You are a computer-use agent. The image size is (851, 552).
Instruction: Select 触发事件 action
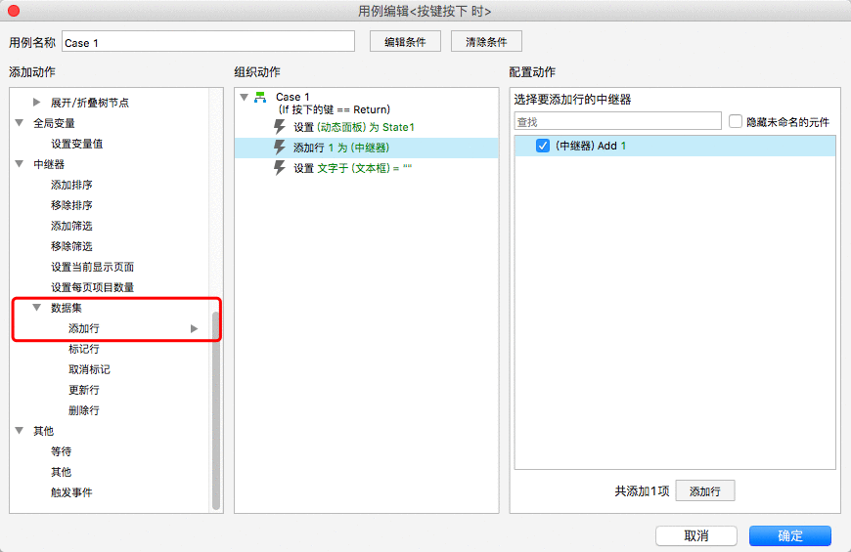click(x=71, y=492)
